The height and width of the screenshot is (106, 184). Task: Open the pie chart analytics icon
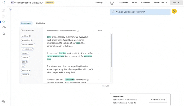(x=4, y=33)
